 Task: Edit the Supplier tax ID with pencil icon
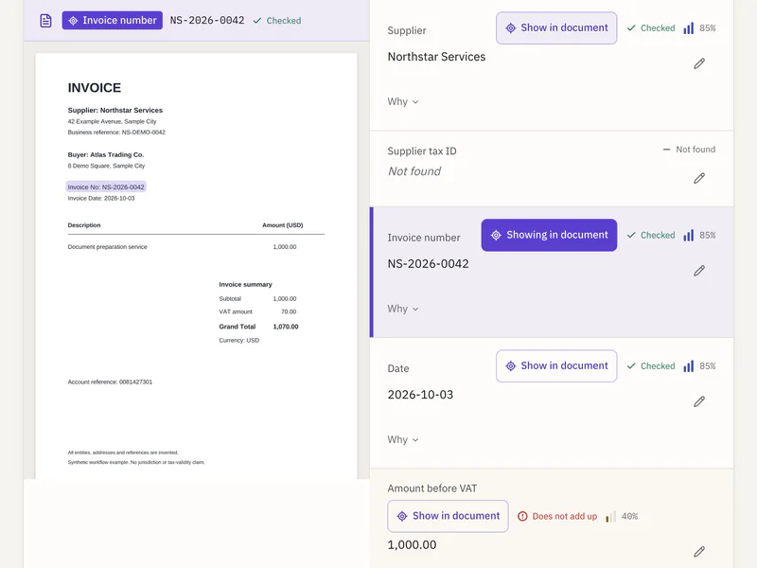(x=699, y=178)
